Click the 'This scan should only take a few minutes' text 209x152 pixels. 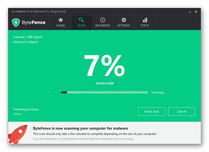click(x=95, y=134)
